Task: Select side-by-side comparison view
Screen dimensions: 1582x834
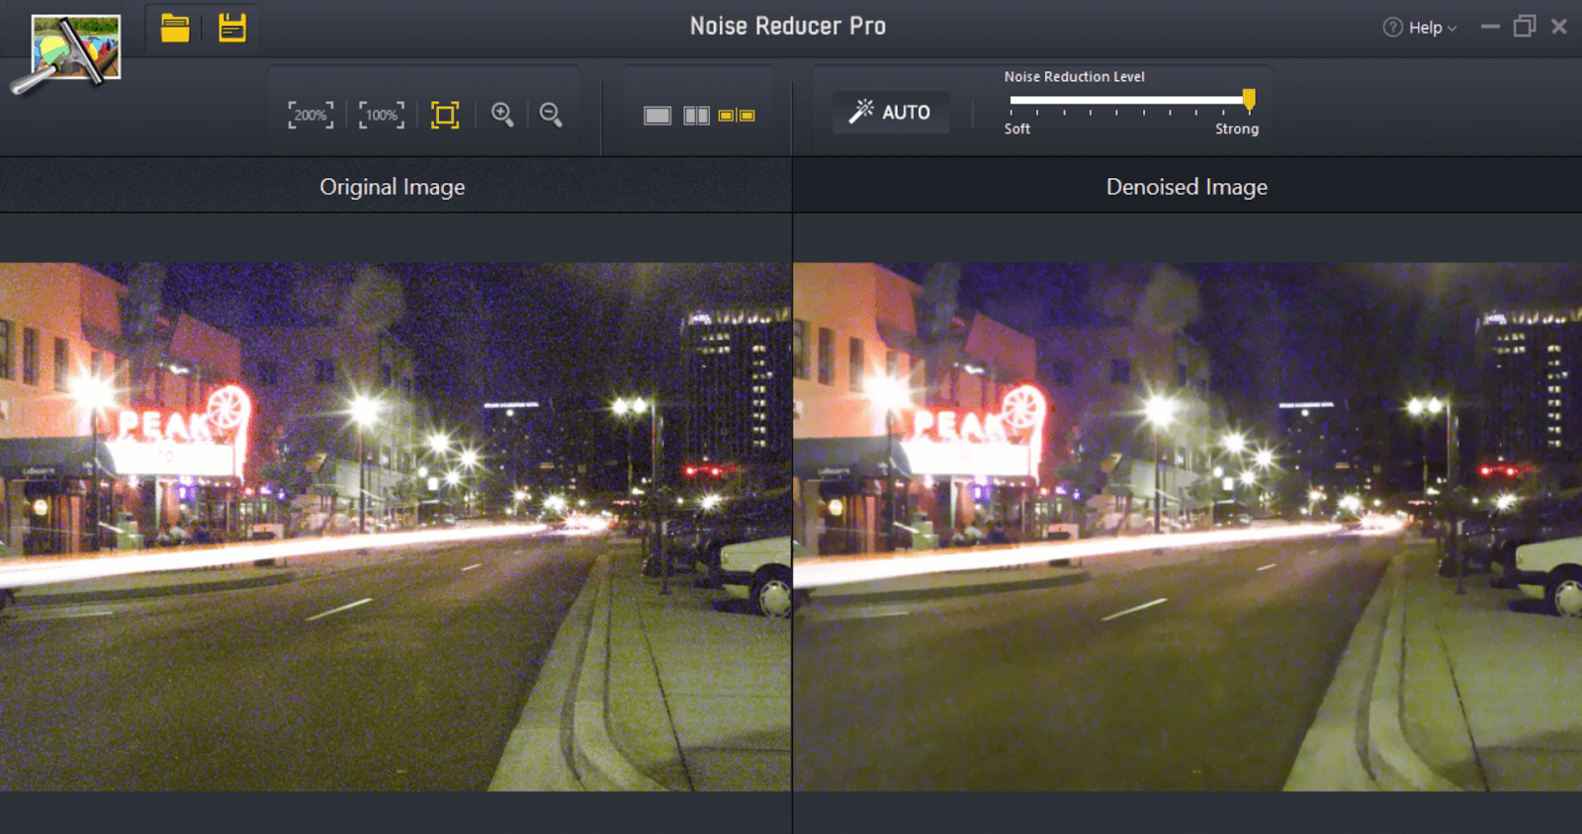Action: coord(737,116)
